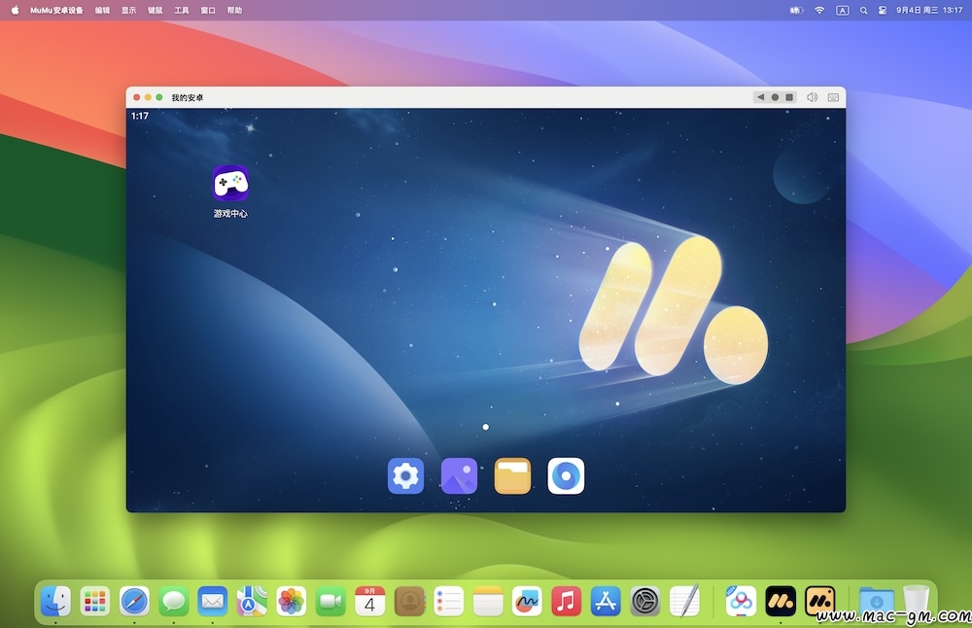Screen dimensions: 972x628
Task: Open the yellow File Manager app in emulator
Action: [x=512, y=476]
